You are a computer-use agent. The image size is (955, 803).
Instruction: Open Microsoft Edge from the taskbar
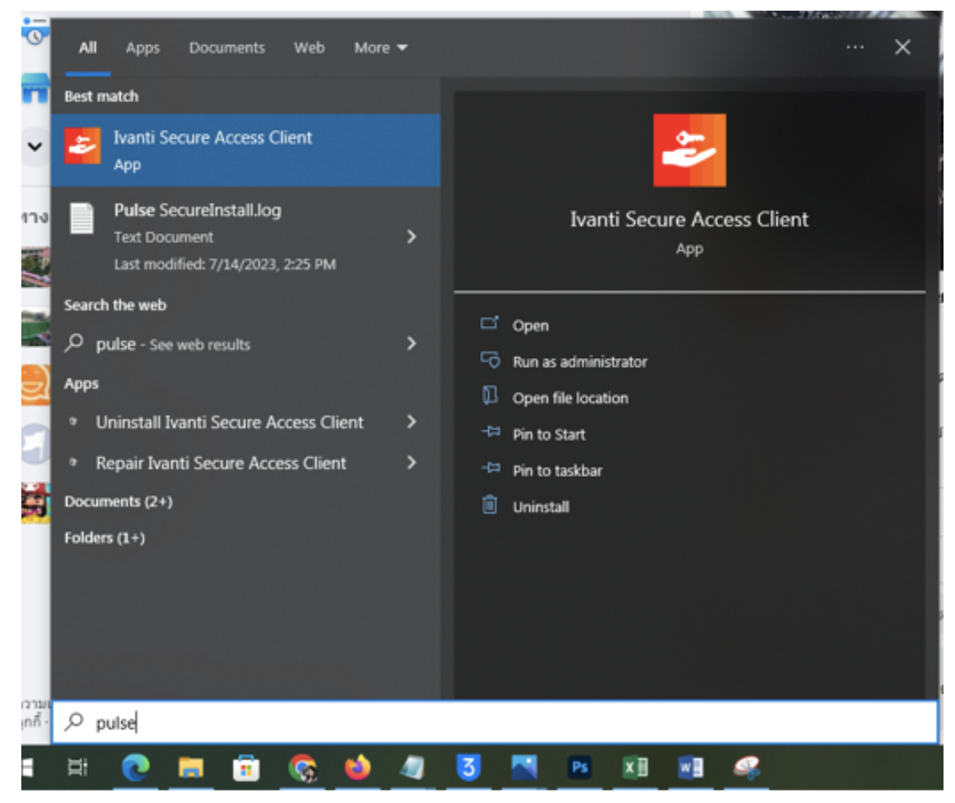click(136, 768)
